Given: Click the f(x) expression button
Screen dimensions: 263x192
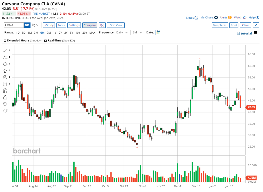Looking at the screenshot, I should (x=102, y=25).
